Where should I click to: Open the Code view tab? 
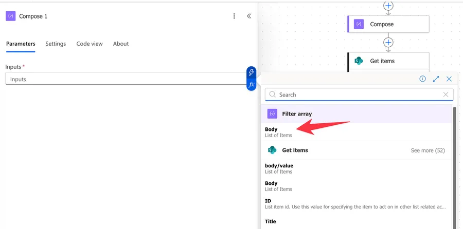(90, 44)
